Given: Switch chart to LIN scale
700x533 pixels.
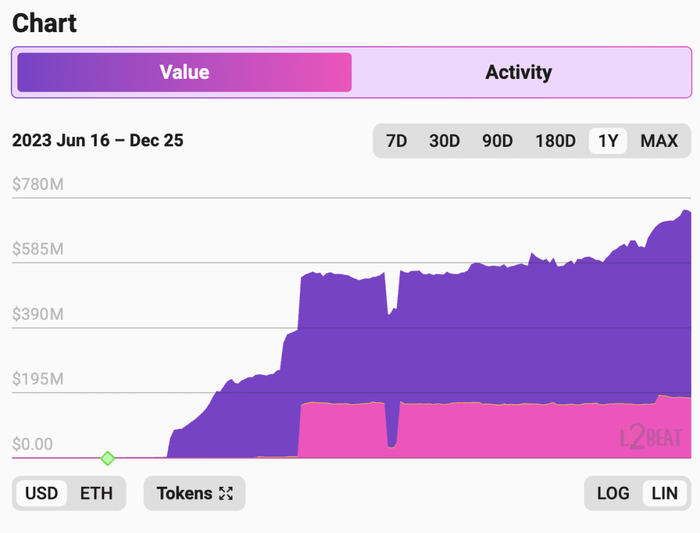Looking at the screenshot, I should click(665, 493).
